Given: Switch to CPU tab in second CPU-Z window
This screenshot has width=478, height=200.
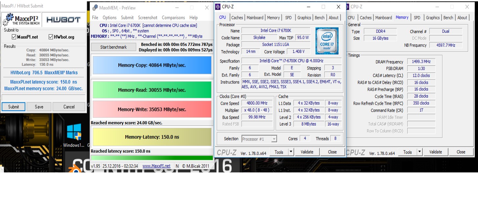Looking at the screenshot, I should [351, 18].
